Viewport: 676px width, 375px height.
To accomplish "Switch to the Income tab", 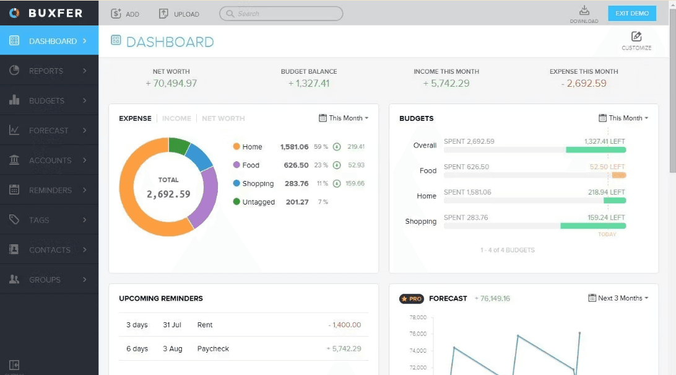I will [x=176, y=118].
